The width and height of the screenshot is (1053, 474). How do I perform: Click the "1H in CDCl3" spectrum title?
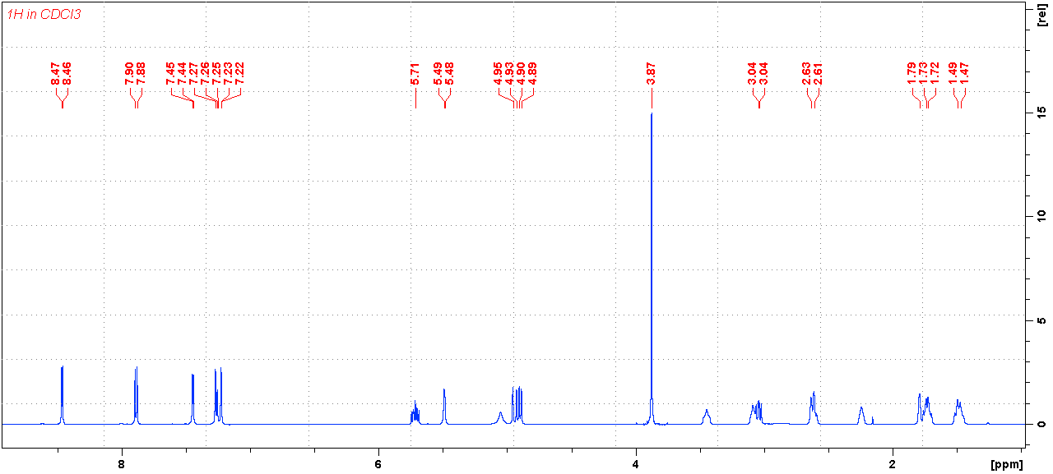(44, 15)
